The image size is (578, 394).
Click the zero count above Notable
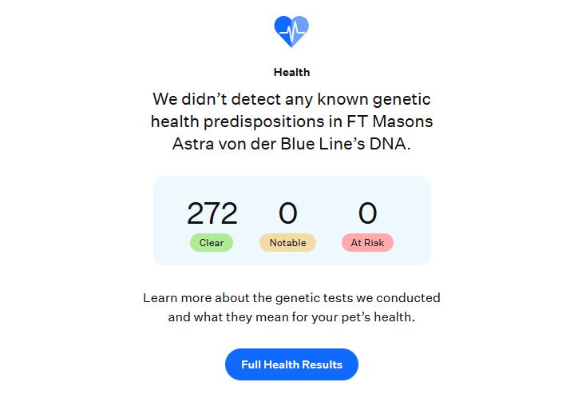coord(287,213)
